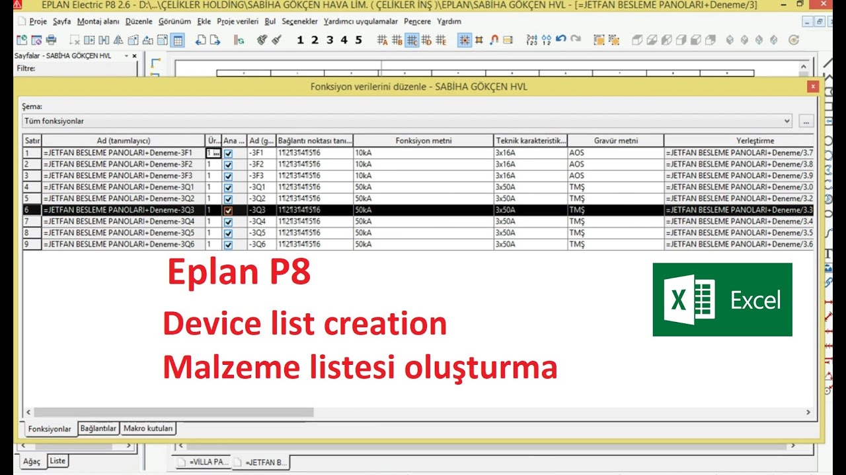Click the '3x16A' cell in row 2
Viewport: 846px width, 475px height.
pyautogui.click(x=531, y=164)
